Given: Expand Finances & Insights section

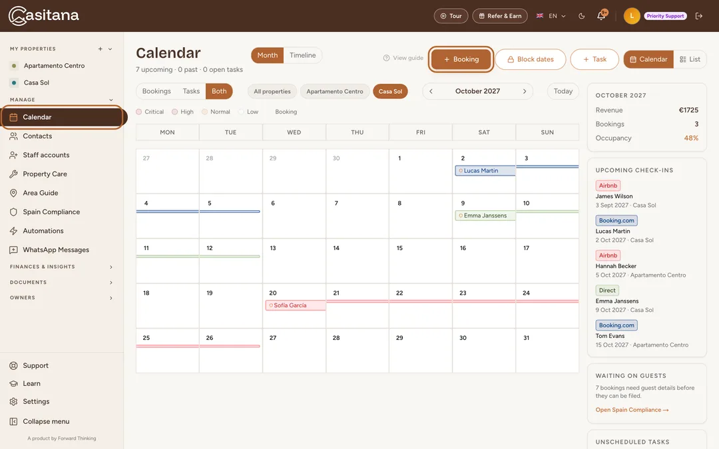Looking at the screenshot, I should [x=61, y=267].
